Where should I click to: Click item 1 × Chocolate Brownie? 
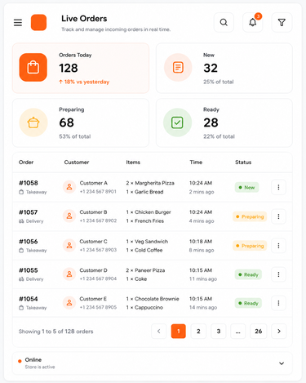coord(153,299)
